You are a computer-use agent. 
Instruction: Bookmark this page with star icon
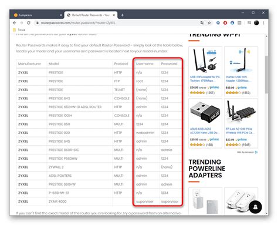pos(209,23)
